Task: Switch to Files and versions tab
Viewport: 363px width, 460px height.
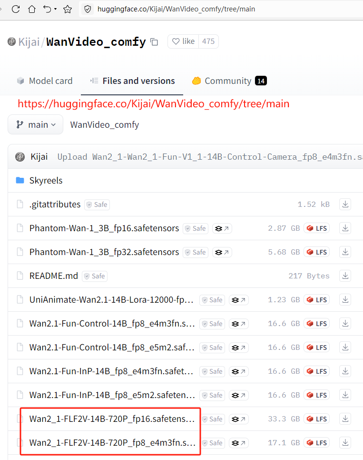Action: [x=132, y=81]
